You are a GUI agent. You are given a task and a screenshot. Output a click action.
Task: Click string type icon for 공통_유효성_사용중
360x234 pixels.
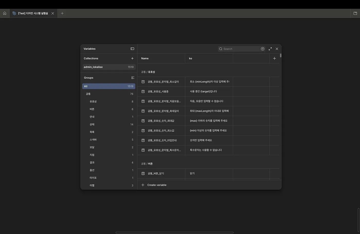pos(143,91)
